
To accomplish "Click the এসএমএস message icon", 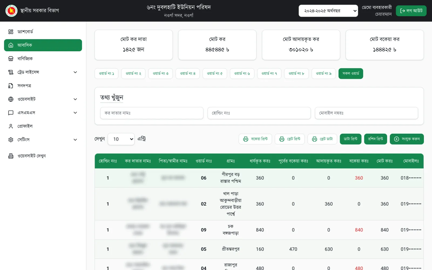I will tap(11, 113).
